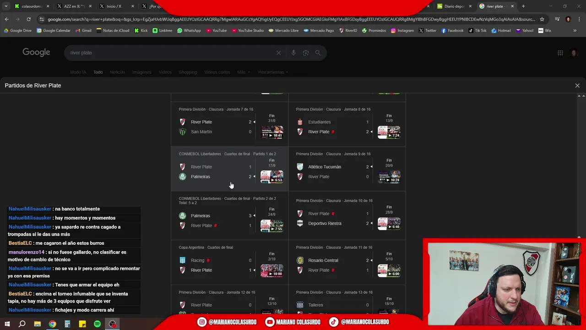Open the Gmail bookmark

(x=83, y=31)
